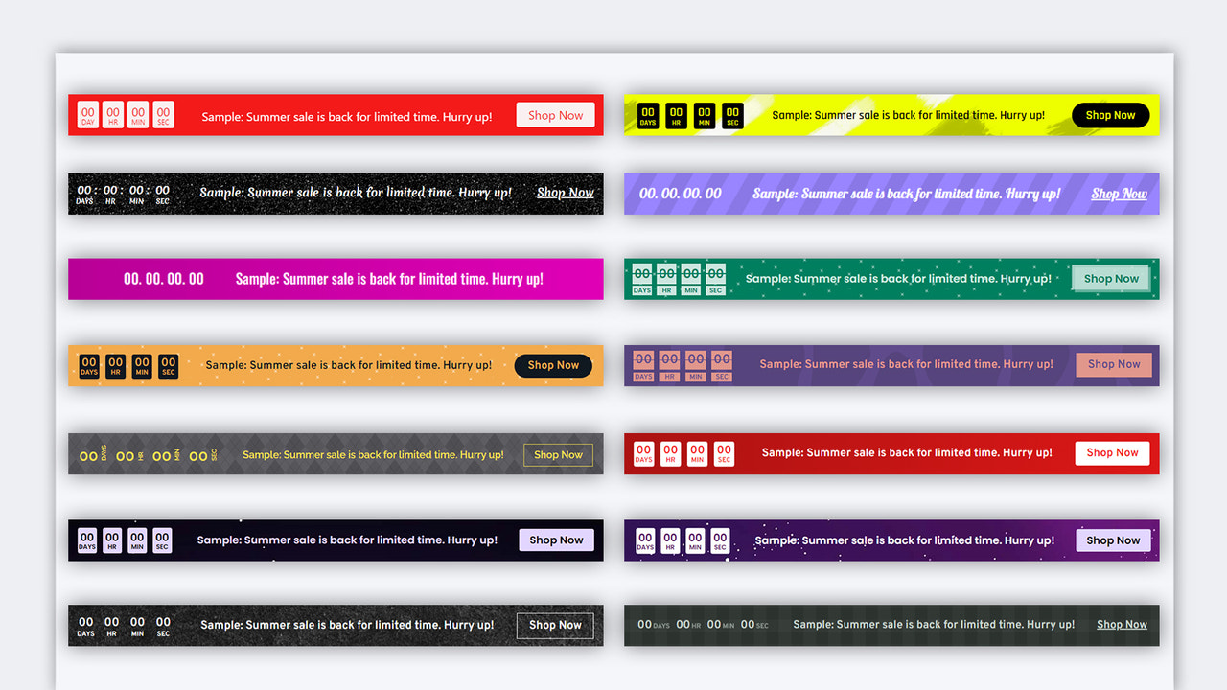Click the HR counter box on the orange banner
Viewport: 1227px width, 690px height.
coord(115,365)
